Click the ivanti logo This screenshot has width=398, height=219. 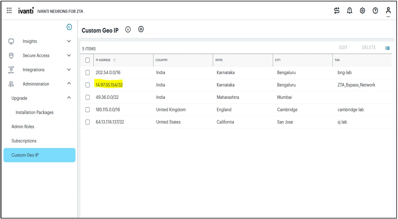coord(26,11)
